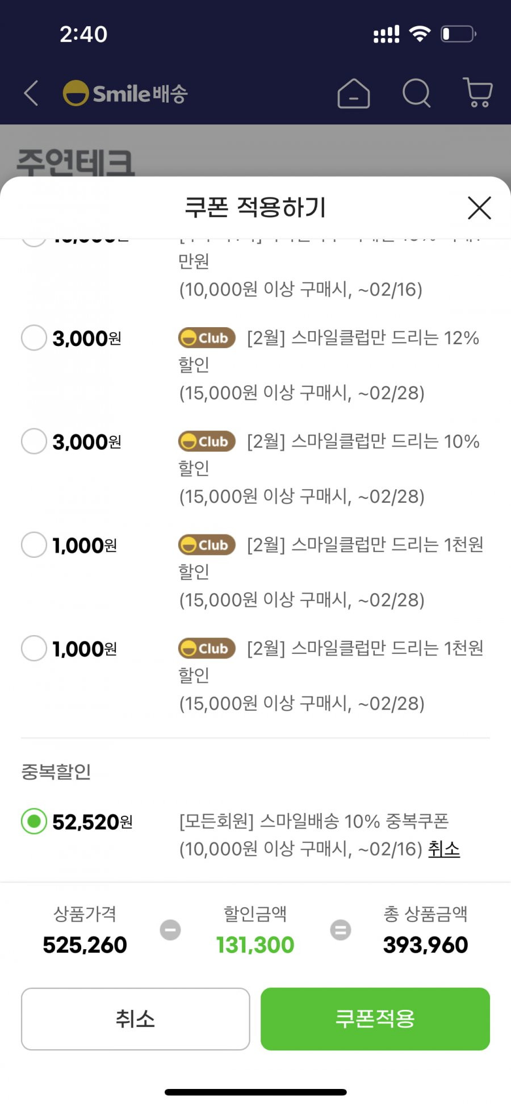The width and height of the screenshot is (511, 1106).
Task: Apply coupons with green 쿠폰적용 button
Action: pyautogui.click(x=375, y=1019)
